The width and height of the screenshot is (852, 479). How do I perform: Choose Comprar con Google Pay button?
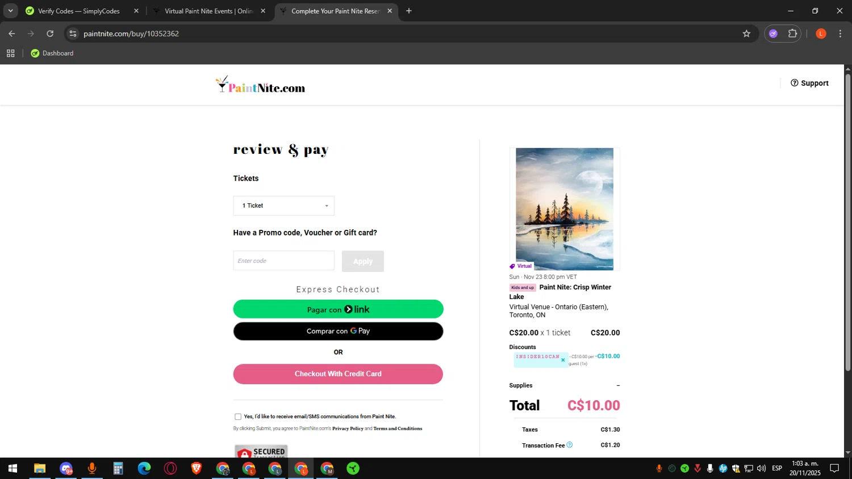338,331
